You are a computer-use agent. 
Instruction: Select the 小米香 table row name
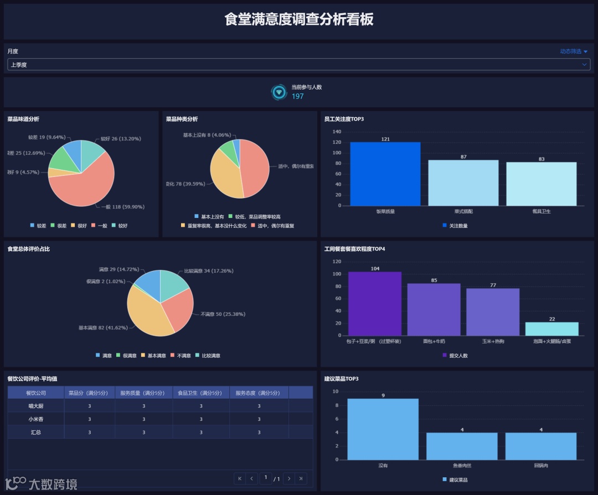36,419
